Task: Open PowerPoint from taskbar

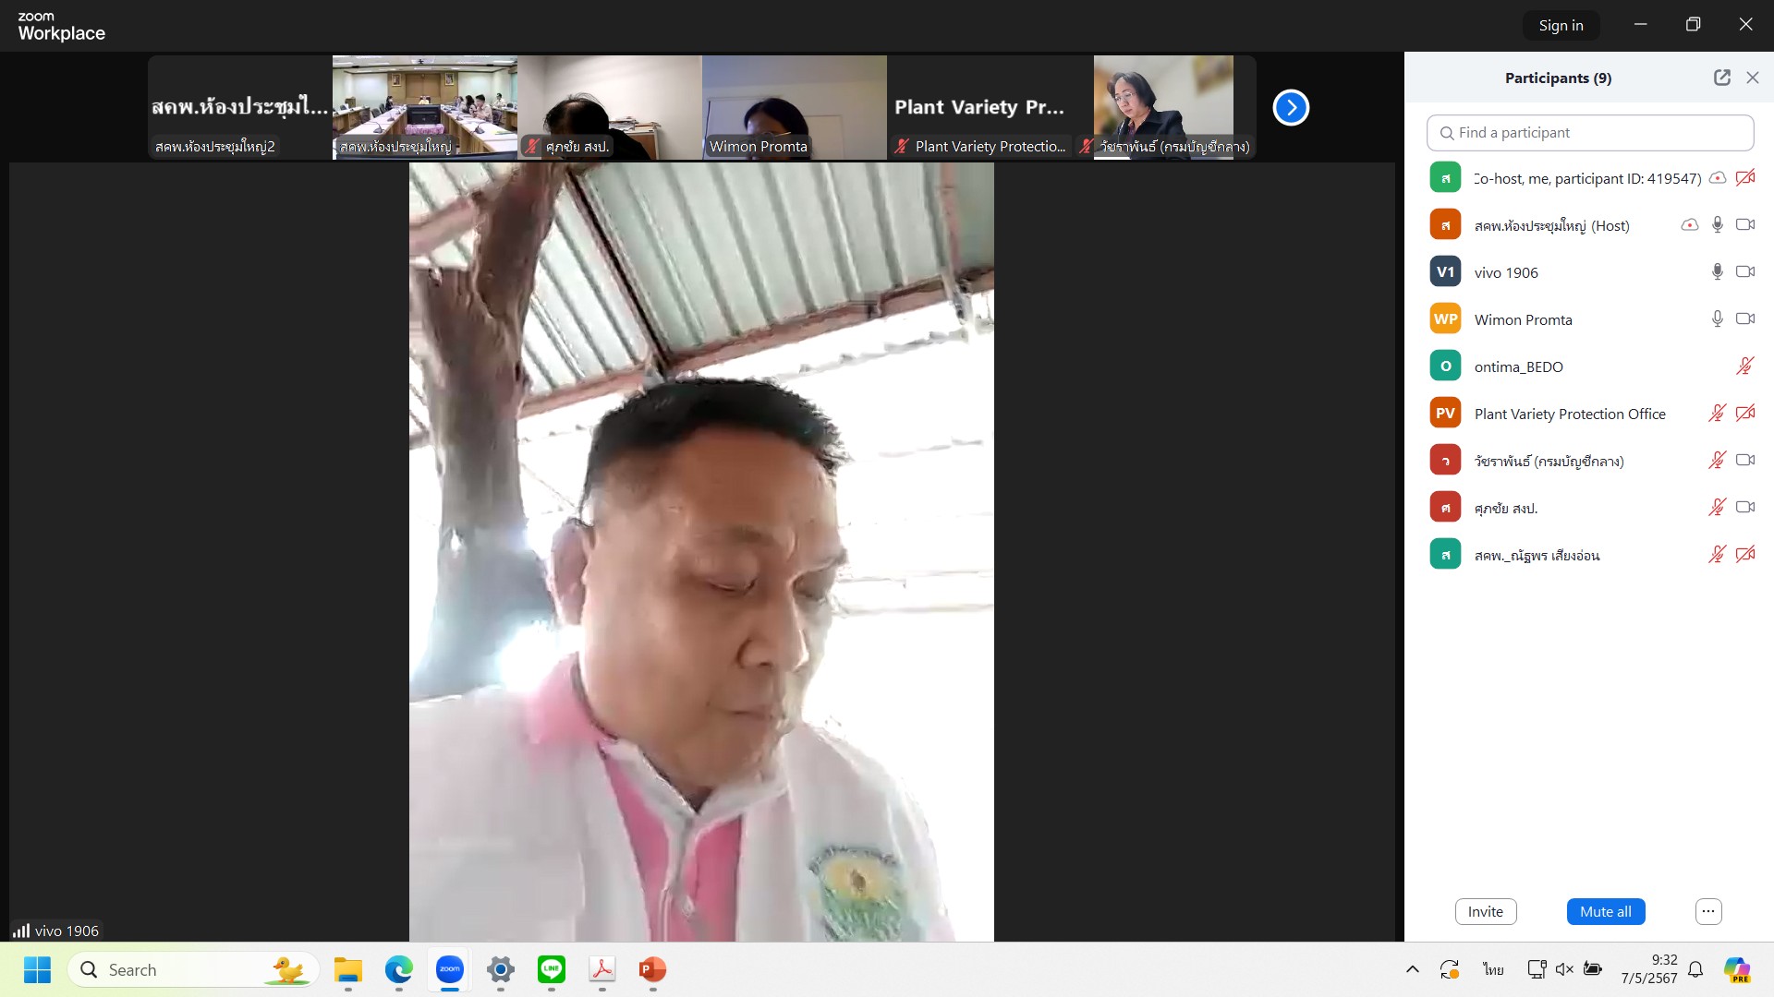Action: click(x=653, y=970)
